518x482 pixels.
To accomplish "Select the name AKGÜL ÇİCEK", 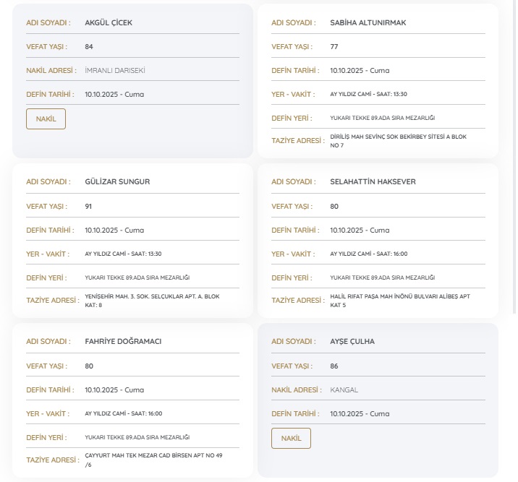I will pos(109,22).
